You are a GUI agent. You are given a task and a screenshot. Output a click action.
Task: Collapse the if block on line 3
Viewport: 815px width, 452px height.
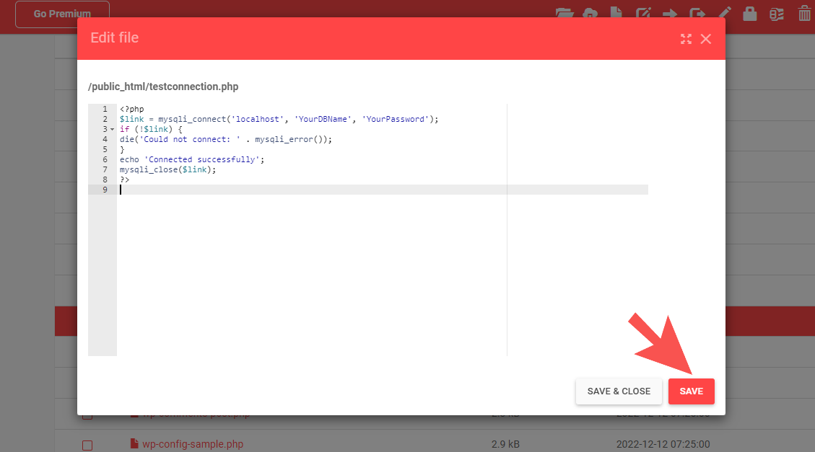[112, 130]
